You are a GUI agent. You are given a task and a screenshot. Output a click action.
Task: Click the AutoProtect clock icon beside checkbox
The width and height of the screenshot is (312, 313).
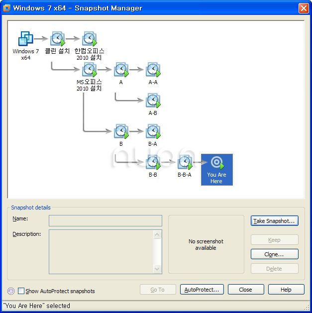tap(11, 291)
